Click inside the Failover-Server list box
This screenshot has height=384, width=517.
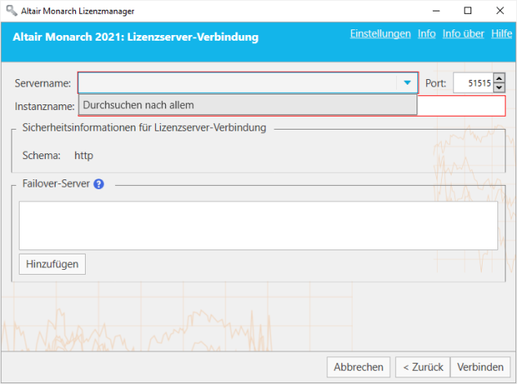click(x=258, y=226)
